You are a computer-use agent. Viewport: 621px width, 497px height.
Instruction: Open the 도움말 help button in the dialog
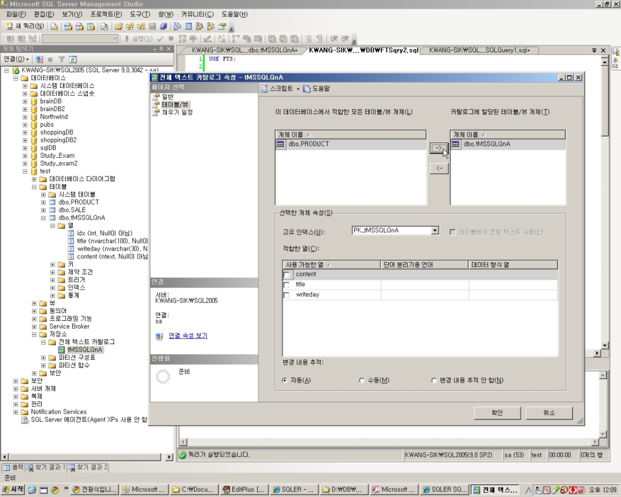click(x=316, y=89)
